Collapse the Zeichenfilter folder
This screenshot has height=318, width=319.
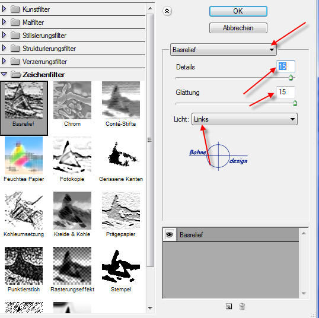4,74
